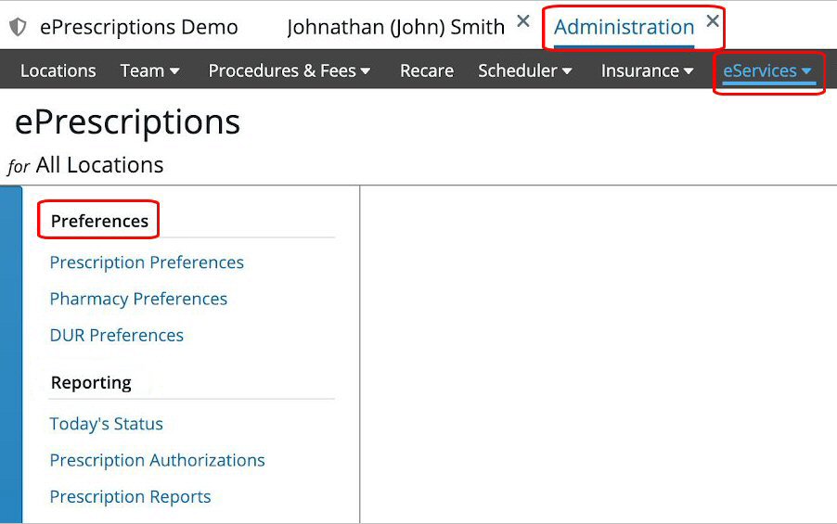Expand the Procedures & Fees dropdown
The height and width of the screenshot is (524, 837).
point(290,70)
